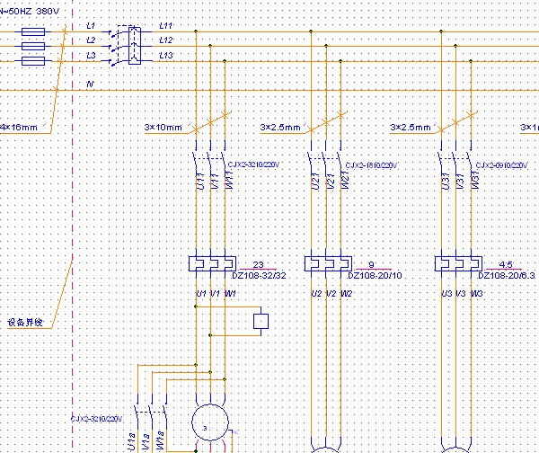This screenshot has height=453, width=539.
Task: Select the DZ108-32/32 breaker symbol
Action: click(x=210, y=263)
